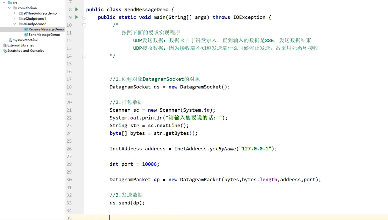388x220 pixels.
Task: Click the ReceiveMessageDemo class icon
Action: point(25,29)
